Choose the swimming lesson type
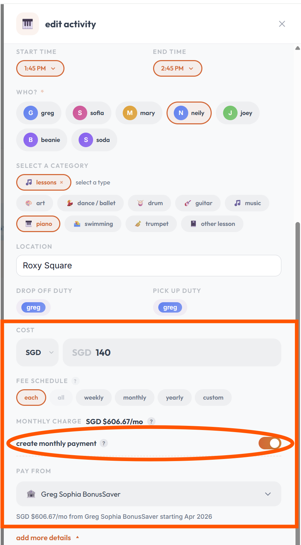This screenshot has width=301, height=545. (93, 224)
